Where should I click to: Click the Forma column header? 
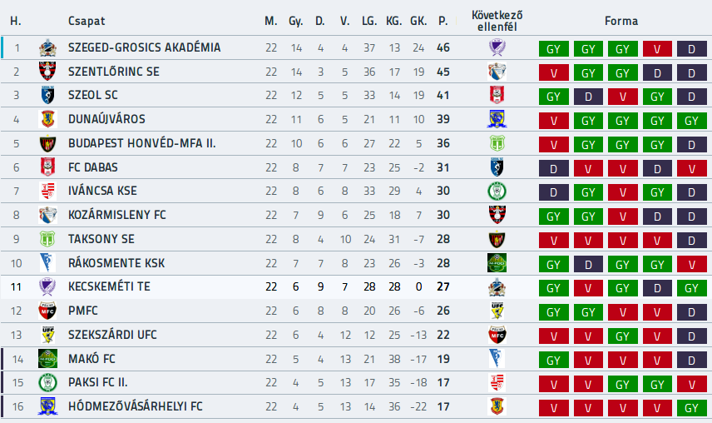click(621, 21)
